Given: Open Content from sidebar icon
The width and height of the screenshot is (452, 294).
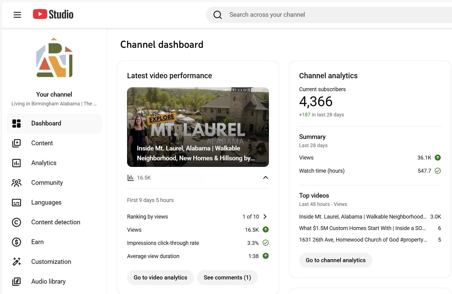Looking at the screenshot, I should click(16, 143).
